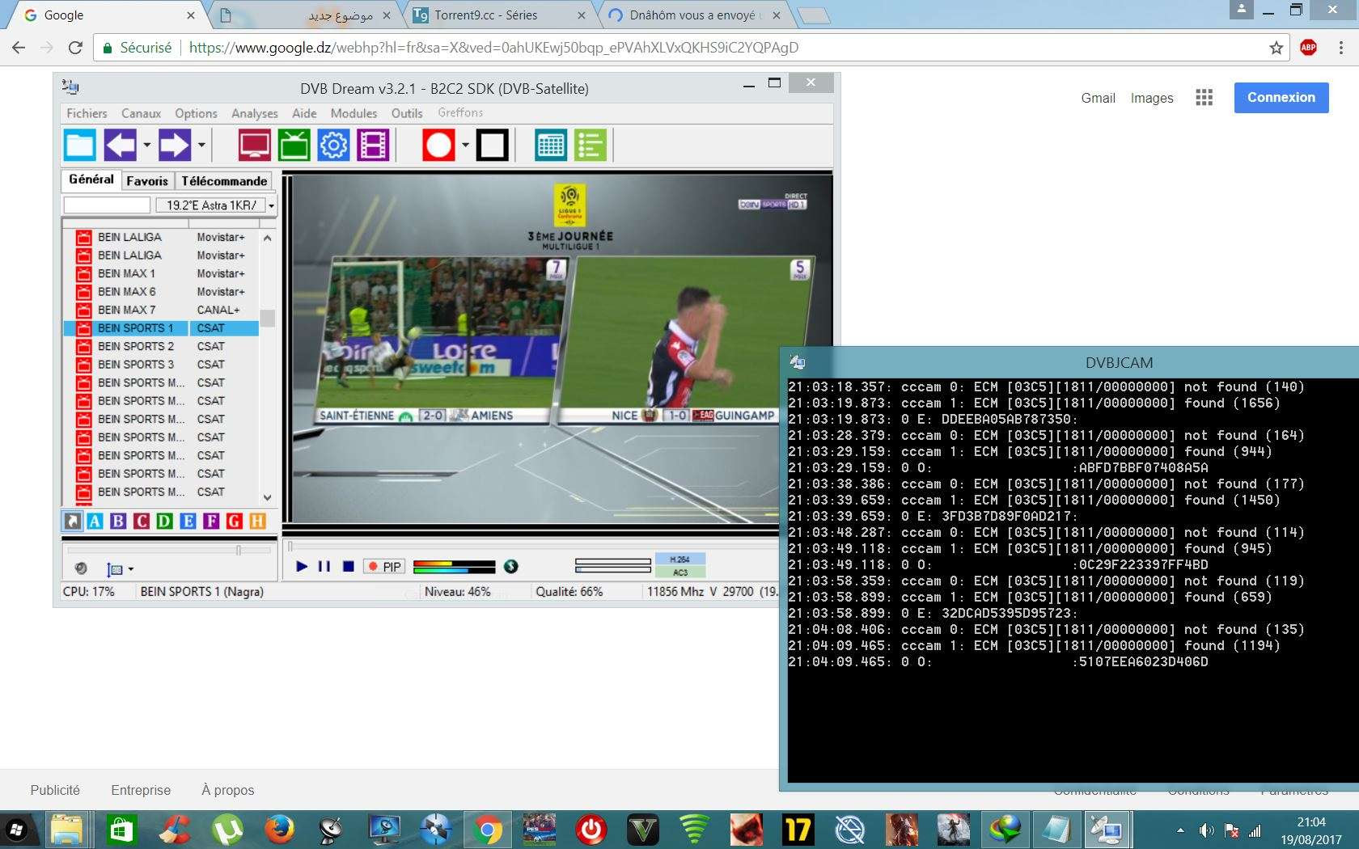Open the Gmail link
Image resolution: width=1359 pixels, height=849 pixels.
coord(1098,98)
